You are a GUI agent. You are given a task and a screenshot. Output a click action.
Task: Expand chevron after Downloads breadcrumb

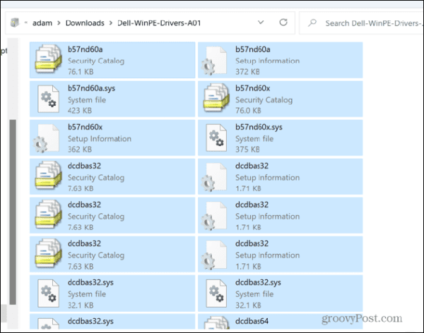click(x=111, y=23)
